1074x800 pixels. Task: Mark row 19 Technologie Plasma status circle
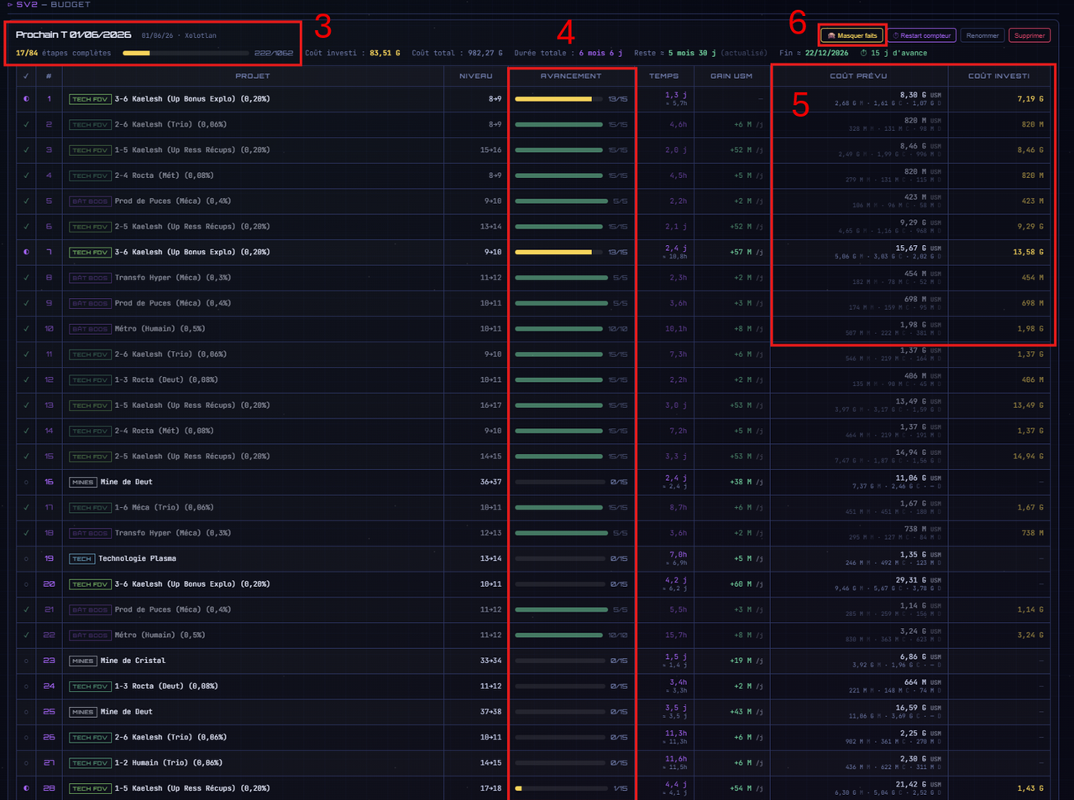(x=26, y=558)
